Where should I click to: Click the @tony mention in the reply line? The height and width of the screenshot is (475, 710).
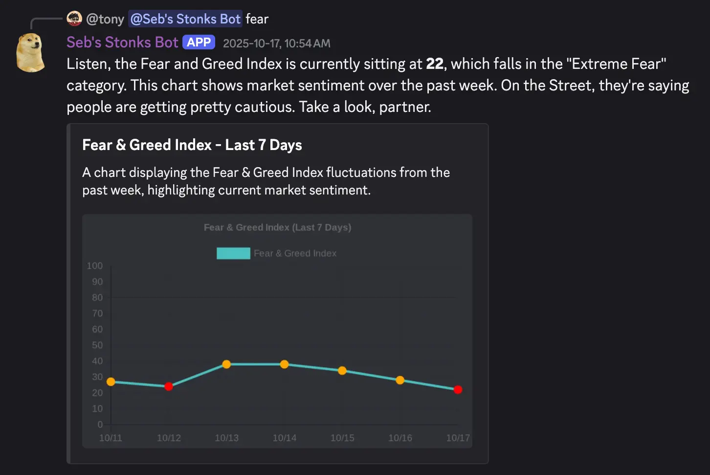tap(106, 19)
